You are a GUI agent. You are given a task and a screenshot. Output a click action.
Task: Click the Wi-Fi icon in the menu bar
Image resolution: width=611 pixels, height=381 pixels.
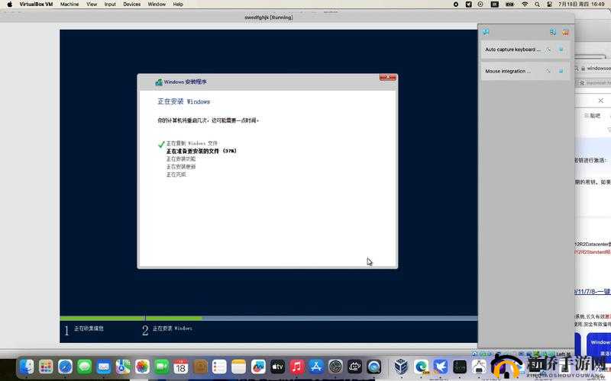click(x=525, y=5)
